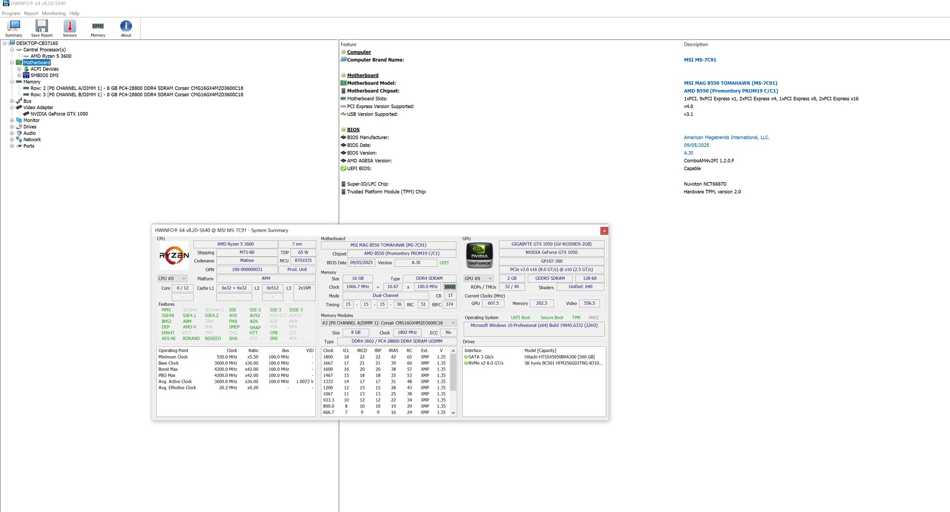Open the GPU #0 selector dropdown
This screenshot has width=950, height=512.
click(478, 278)
